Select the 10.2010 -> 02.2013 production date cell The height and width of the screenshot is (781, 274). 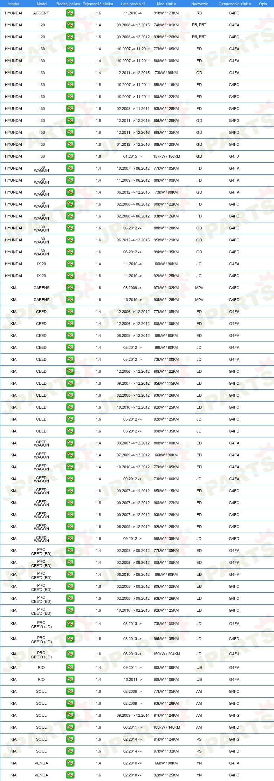[x=133, y=610]
